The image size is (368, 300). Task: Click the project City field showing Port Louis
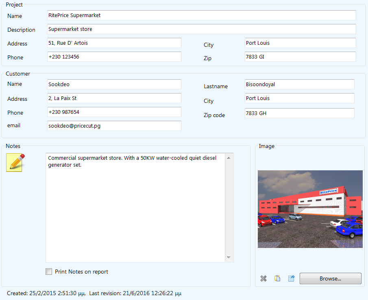[x=300, y=43]
